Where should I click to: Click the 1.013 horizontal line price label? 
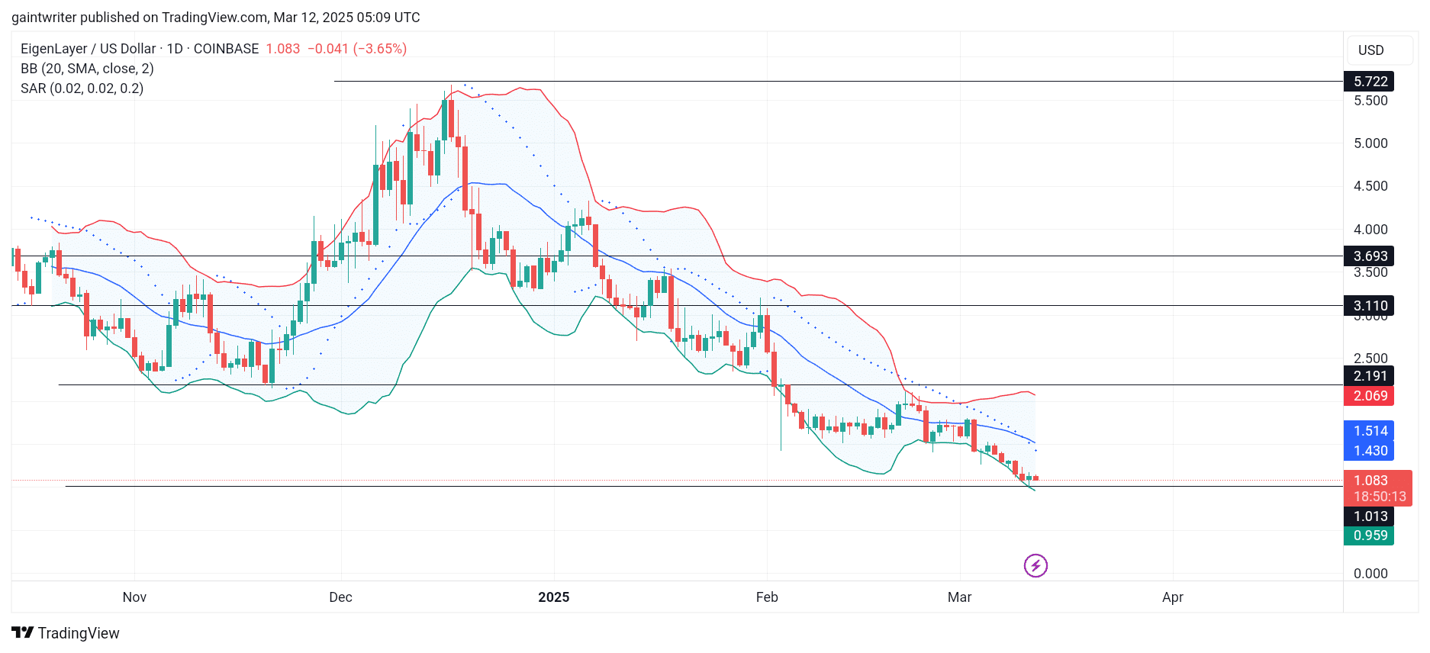(x=1369, y=516)
